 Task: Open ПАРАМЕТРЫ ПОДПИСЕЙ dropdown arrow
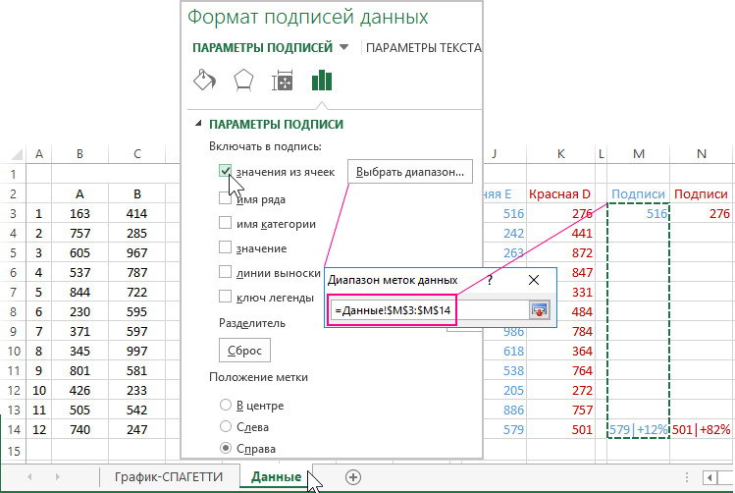(x=344, y=47)
